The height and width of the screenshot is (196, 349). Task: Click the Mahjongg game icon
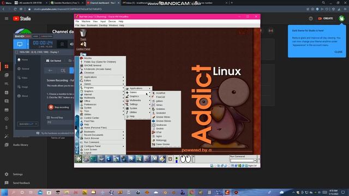153,140
